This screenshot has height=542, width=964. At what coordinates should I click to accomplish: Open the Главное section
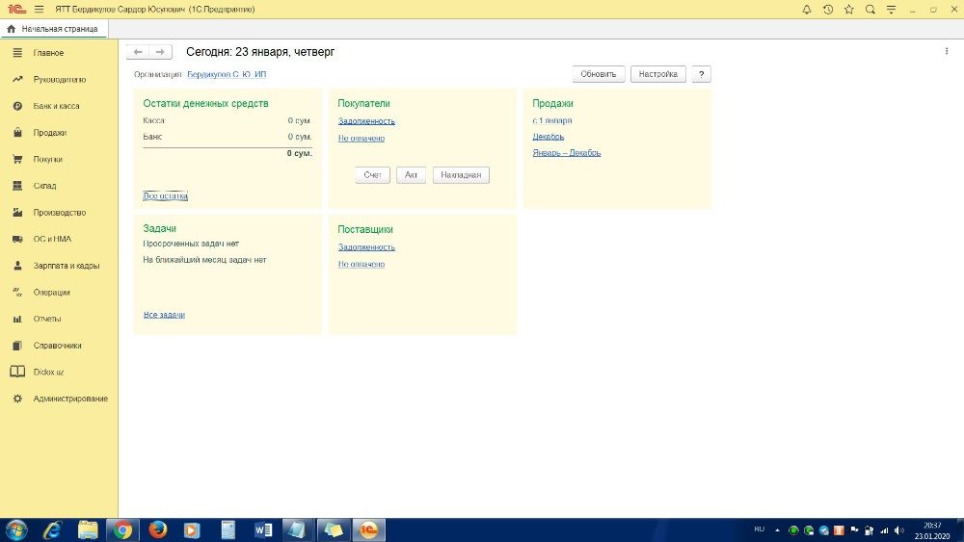pos(48,53)
